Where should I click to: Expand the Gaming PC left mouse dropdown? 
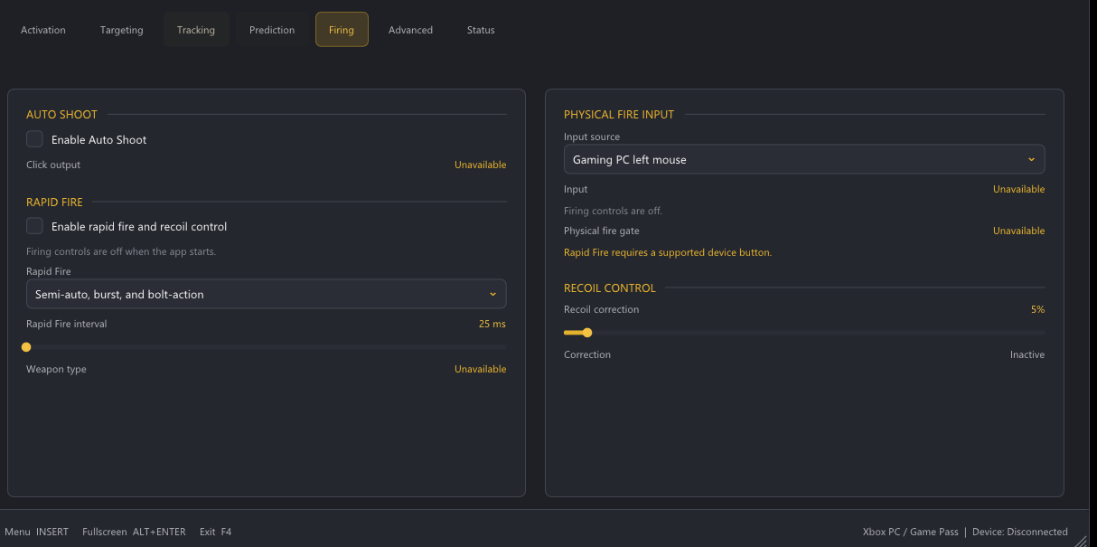point(804,159)
